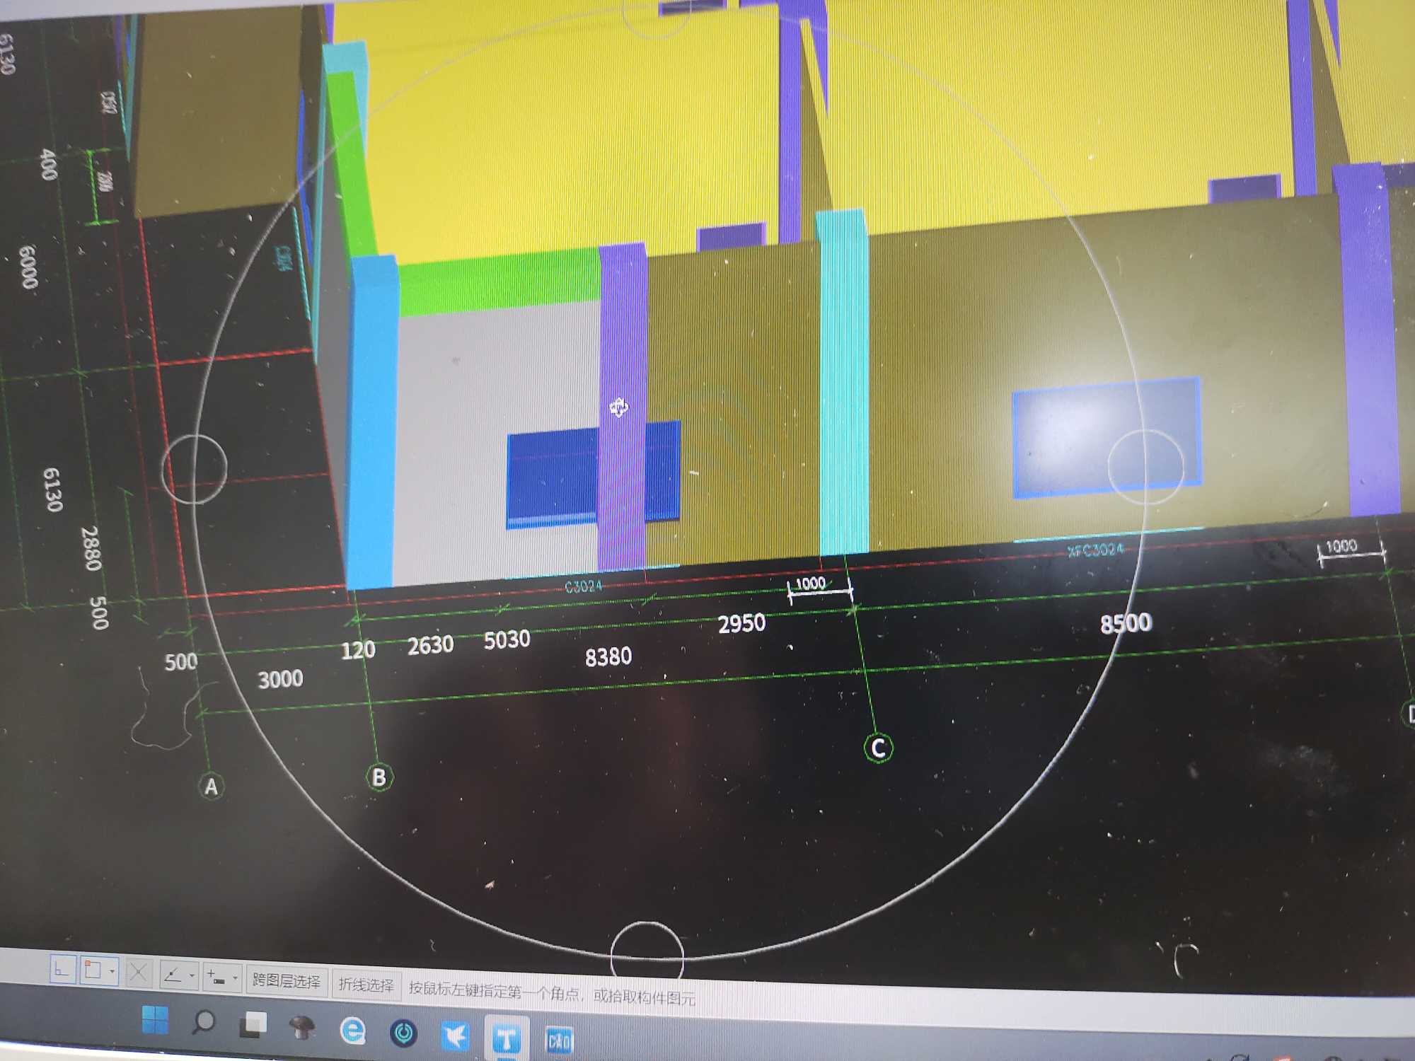Open the CAD application on taskbar
This screenshot has height=1061, width=1415.
[559, 1041]
